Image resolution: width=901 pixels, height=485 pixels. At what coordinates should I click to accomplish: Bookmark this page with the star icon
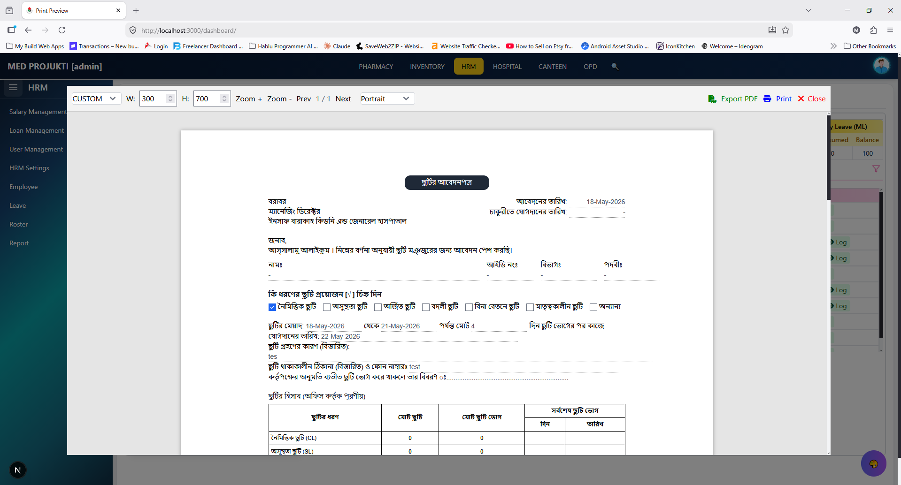click(x=785, y=30)
